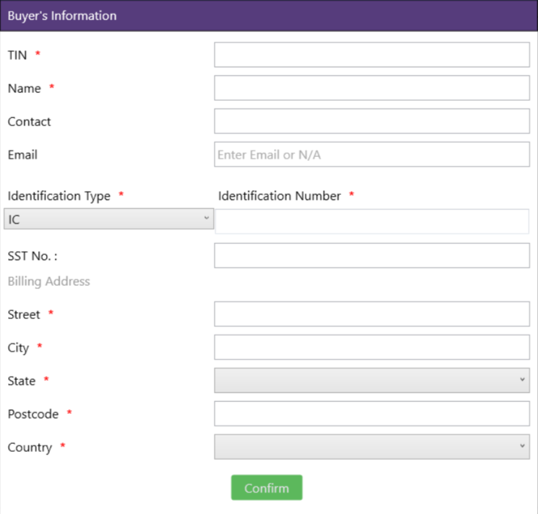Click the Street input field
The image size is (538, 514).
(x=372, y=314)
